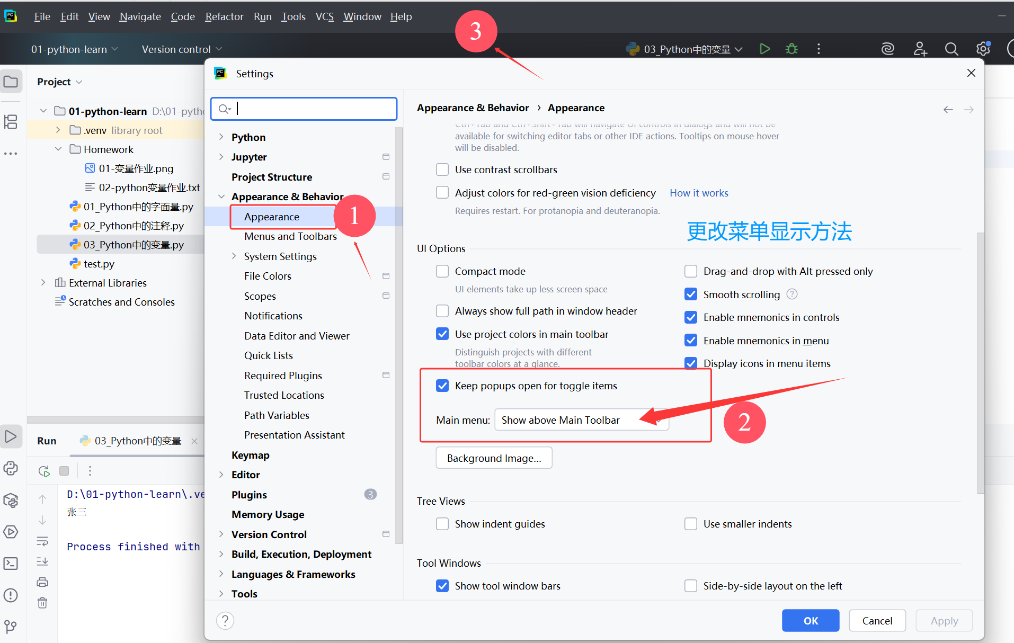The height and width of the screenshot is (643, 1014).
Task: Open the Version control dropdown
Action: click(182, 49)
